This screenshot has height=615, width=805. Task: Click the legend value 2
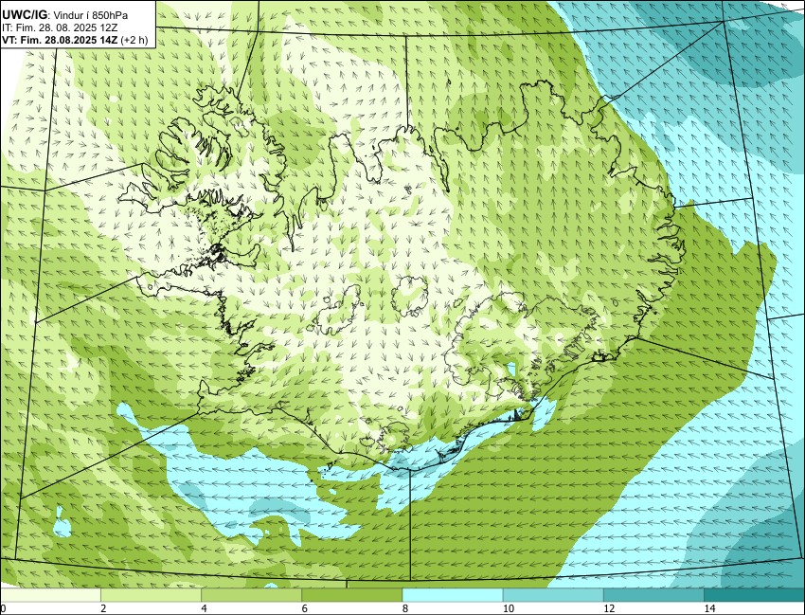pos(104,608)
